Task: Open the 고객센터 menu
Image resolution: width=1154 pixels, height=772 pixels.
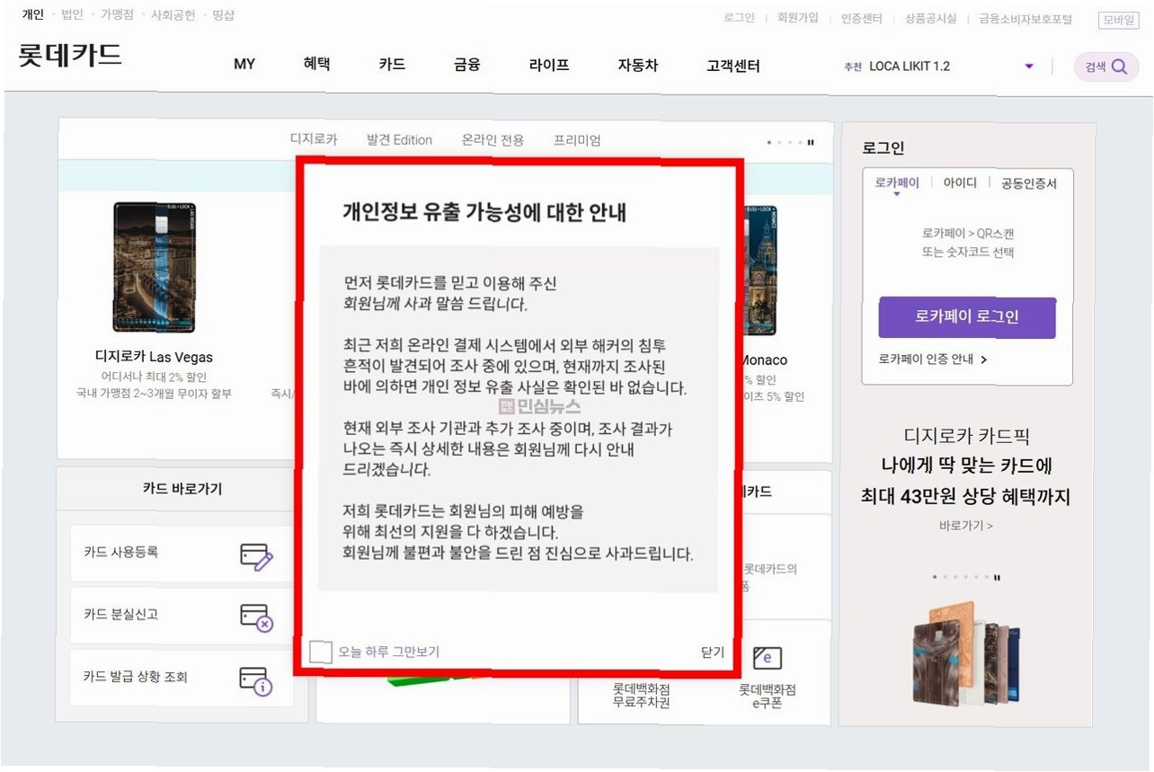Action: [733, 66]
